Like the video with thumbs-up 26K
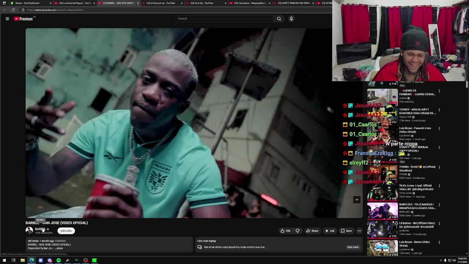 pos(285,231)
